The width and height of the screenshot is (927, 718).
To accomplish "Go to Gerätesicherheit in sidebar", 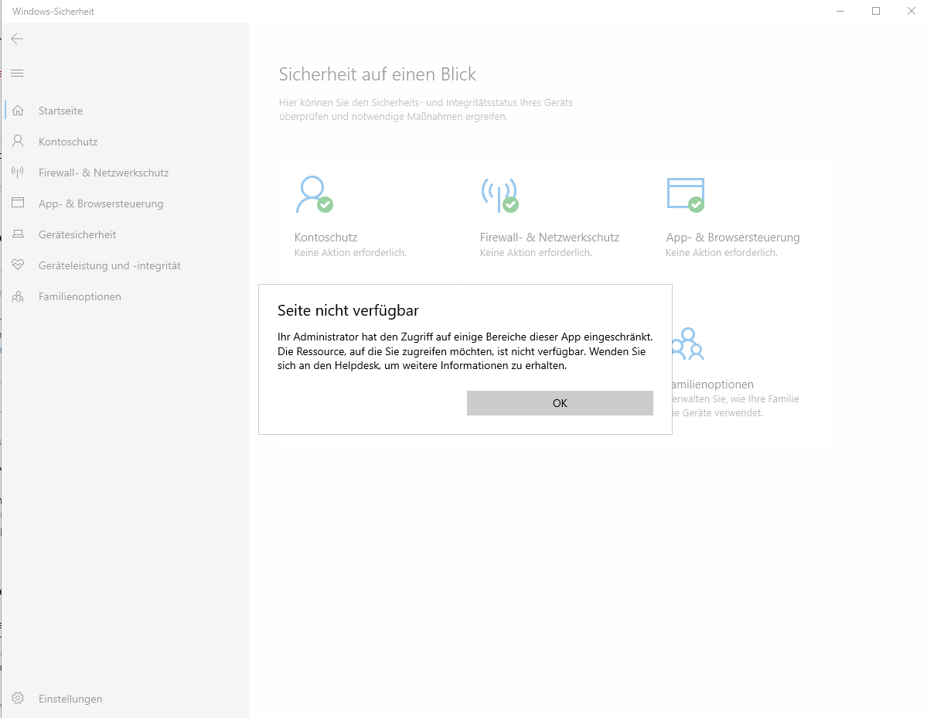I will pyautogui.click(x=77, y=234).
